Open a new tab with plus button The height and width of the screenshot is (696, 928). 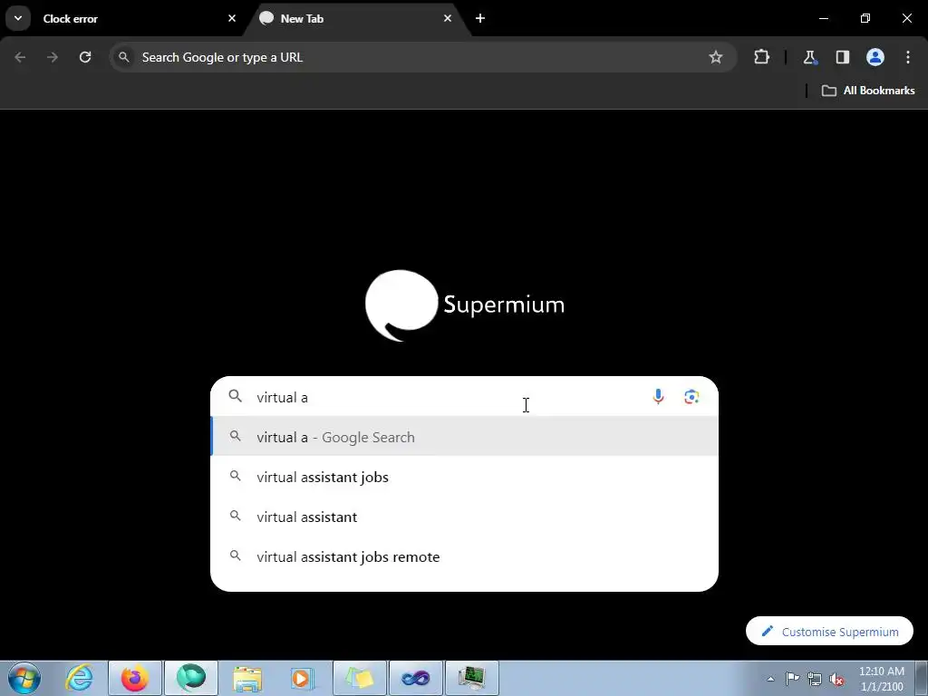coord(480,18)
